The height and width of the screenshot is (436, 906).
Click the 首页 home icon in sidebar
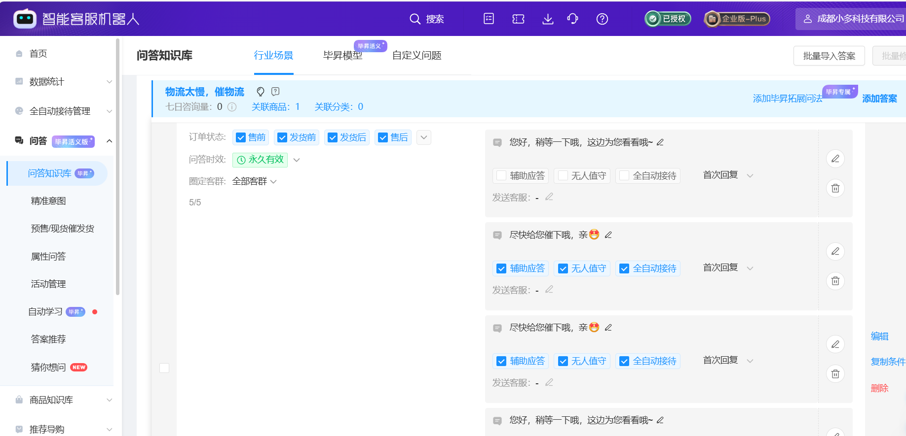(x=19, y=54)
